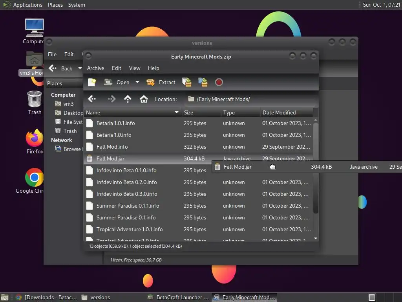Select Desktop in versions Places sidebar

(x=69, y=113)
